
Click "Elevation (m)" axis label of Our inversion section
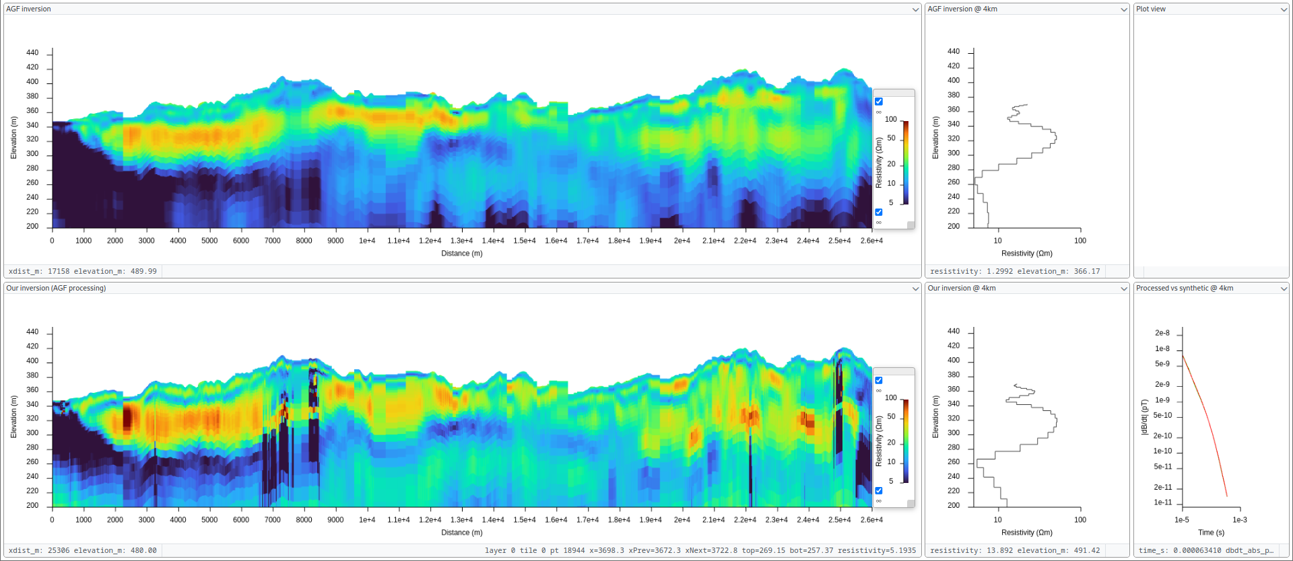pos(13,417)
